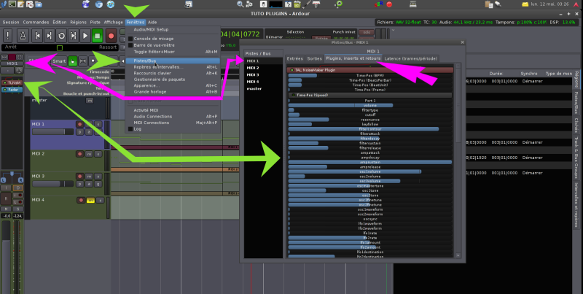Select the green Grab (hand) tool
Image resolution: width=583 pixels, height=294 pixels.
click(x=73, y=61)
